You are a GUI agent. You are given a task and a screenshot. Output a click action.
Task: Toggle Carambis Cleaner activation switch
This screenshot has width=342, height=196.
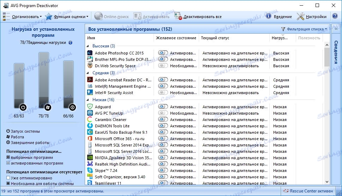(163, 120)
